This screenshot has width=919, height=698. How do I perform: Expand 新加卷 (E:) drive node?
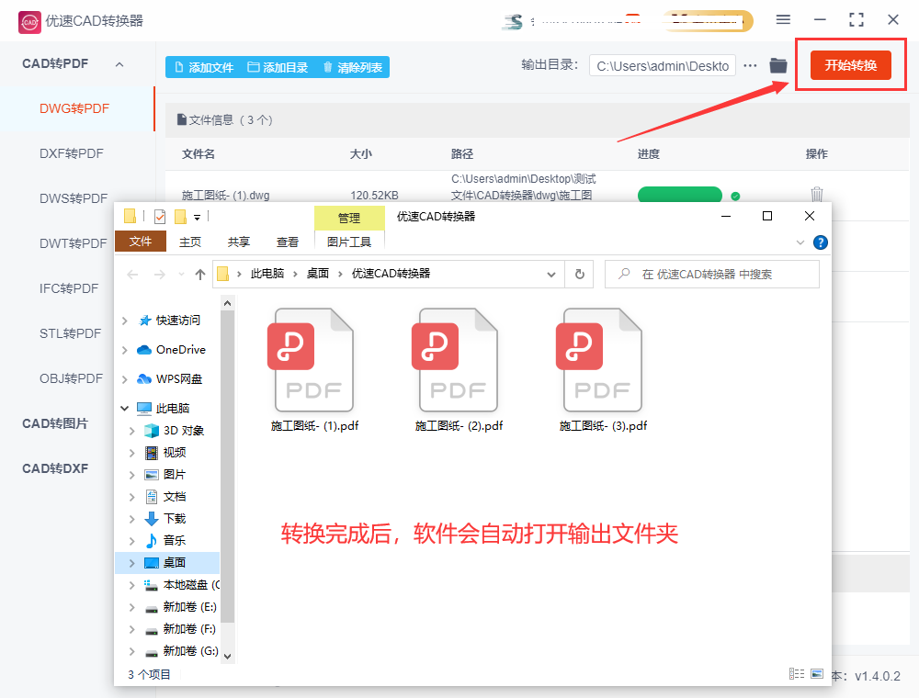[131, 607]
